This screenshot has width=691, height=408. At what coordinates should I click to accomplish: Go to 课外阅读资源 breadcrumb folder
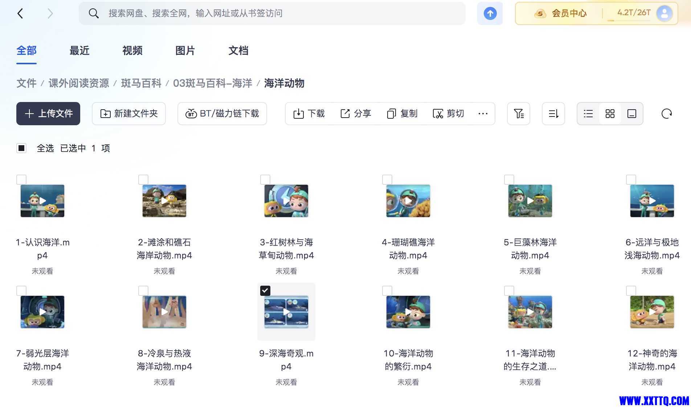tap(79, 83)
